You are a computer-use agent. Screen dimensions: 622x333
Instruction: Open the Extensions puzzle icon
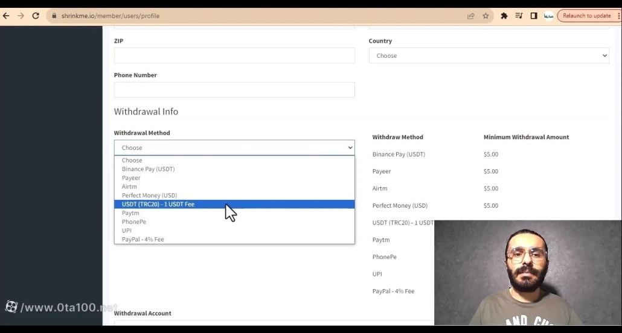tap(504, 16)
